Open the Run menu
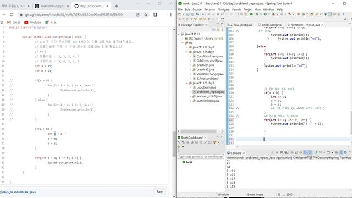Image resolution: width=352 pixels, height=198 pixels. pyautogui.click(x=258, y=10)
